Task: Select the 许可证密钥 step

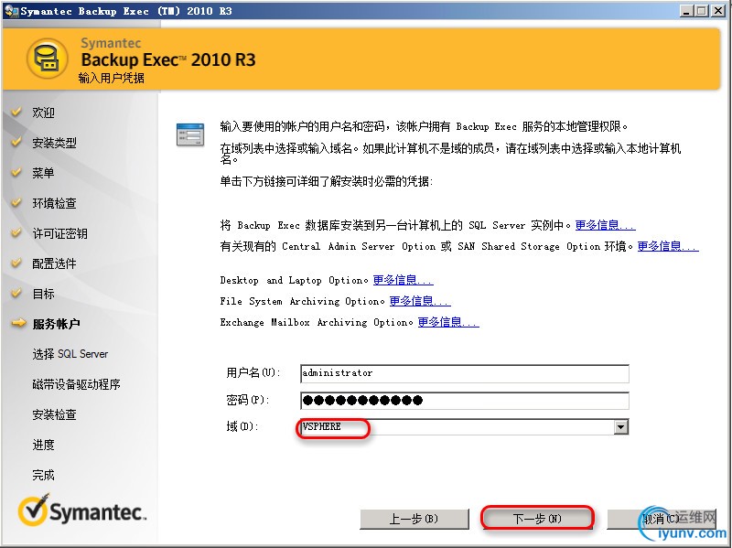Action: click(59, 233)
